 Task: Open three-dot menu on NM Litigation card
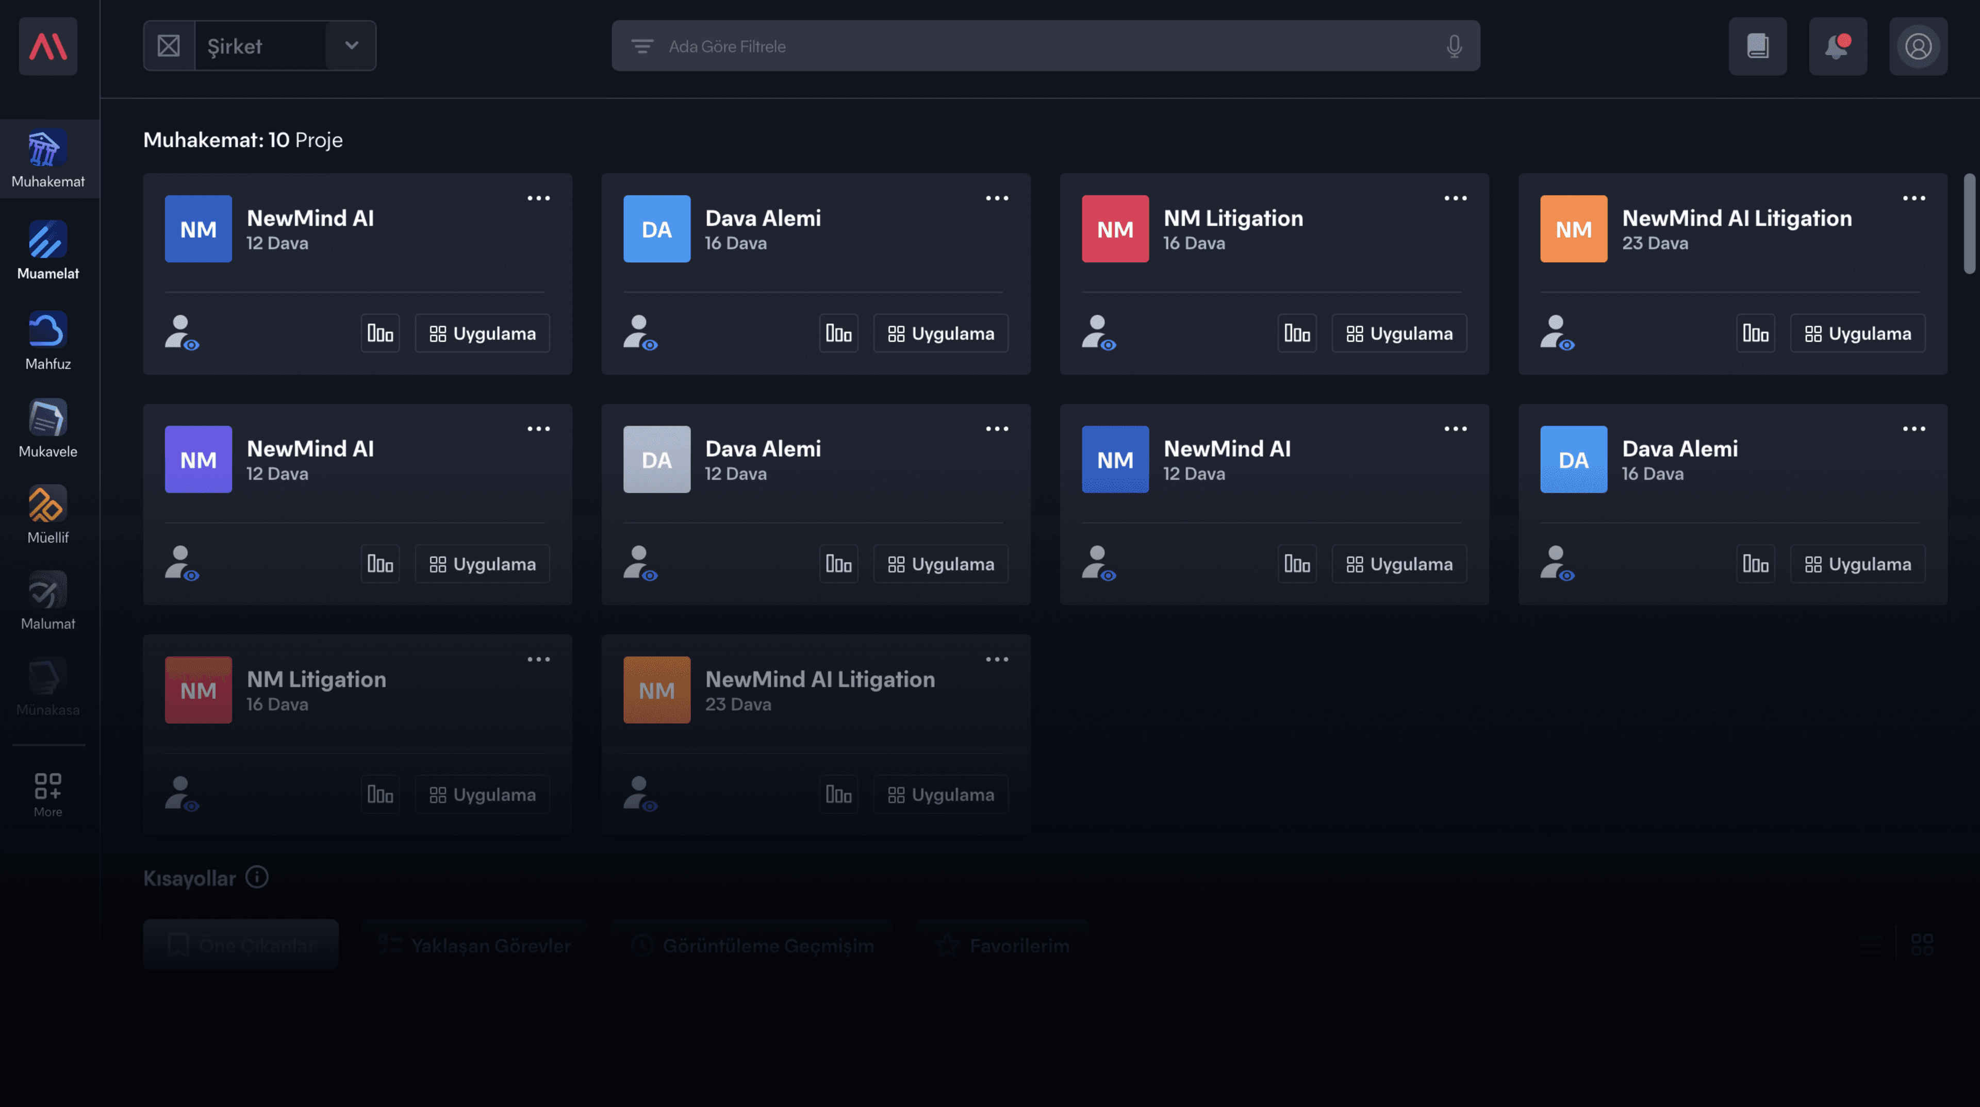pyautogui.click(x=1455, y=198)
